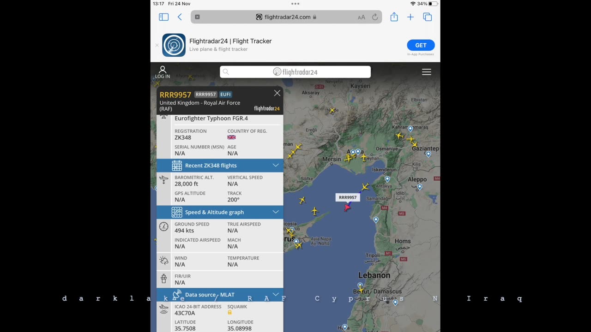Screen dimensions: 591x332
Task: Select the yellow aircraft above the RRR9957 label
Action: pyautogui.click(x=365, y=187)
